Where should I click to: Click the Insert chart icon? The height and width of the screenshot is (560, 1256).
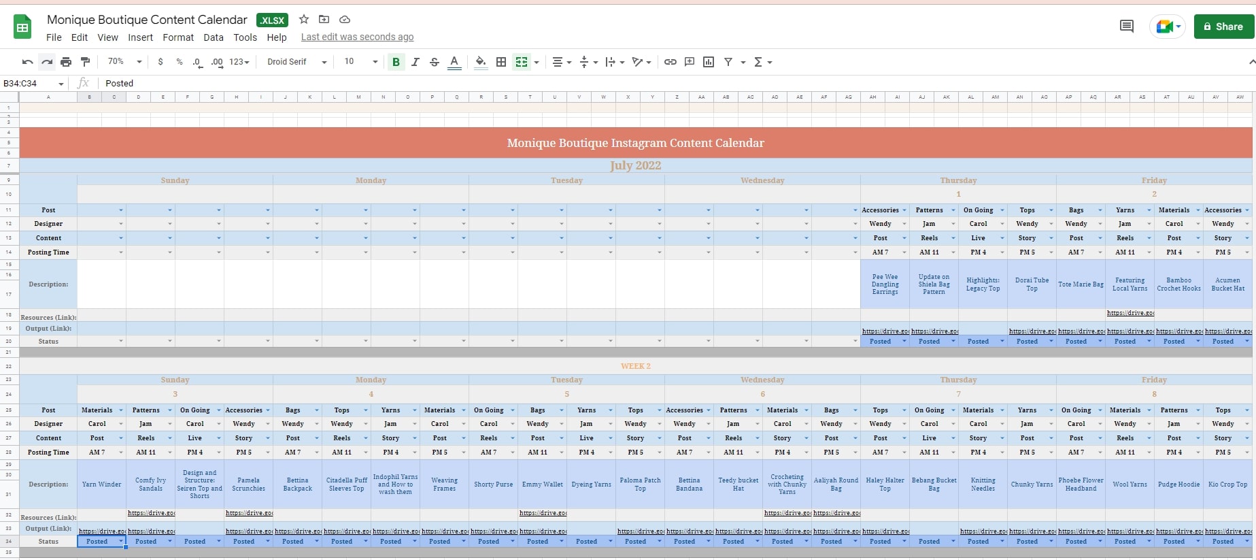(709, 62)
